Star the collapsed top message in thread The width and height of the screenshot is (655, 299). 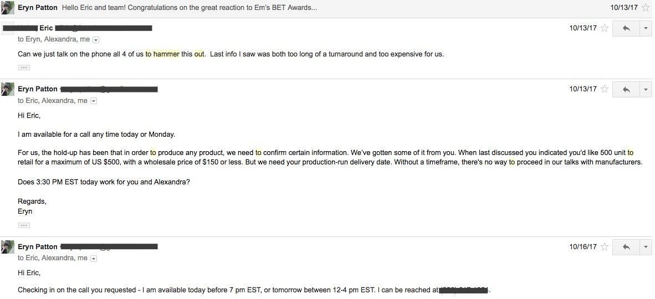646,8
